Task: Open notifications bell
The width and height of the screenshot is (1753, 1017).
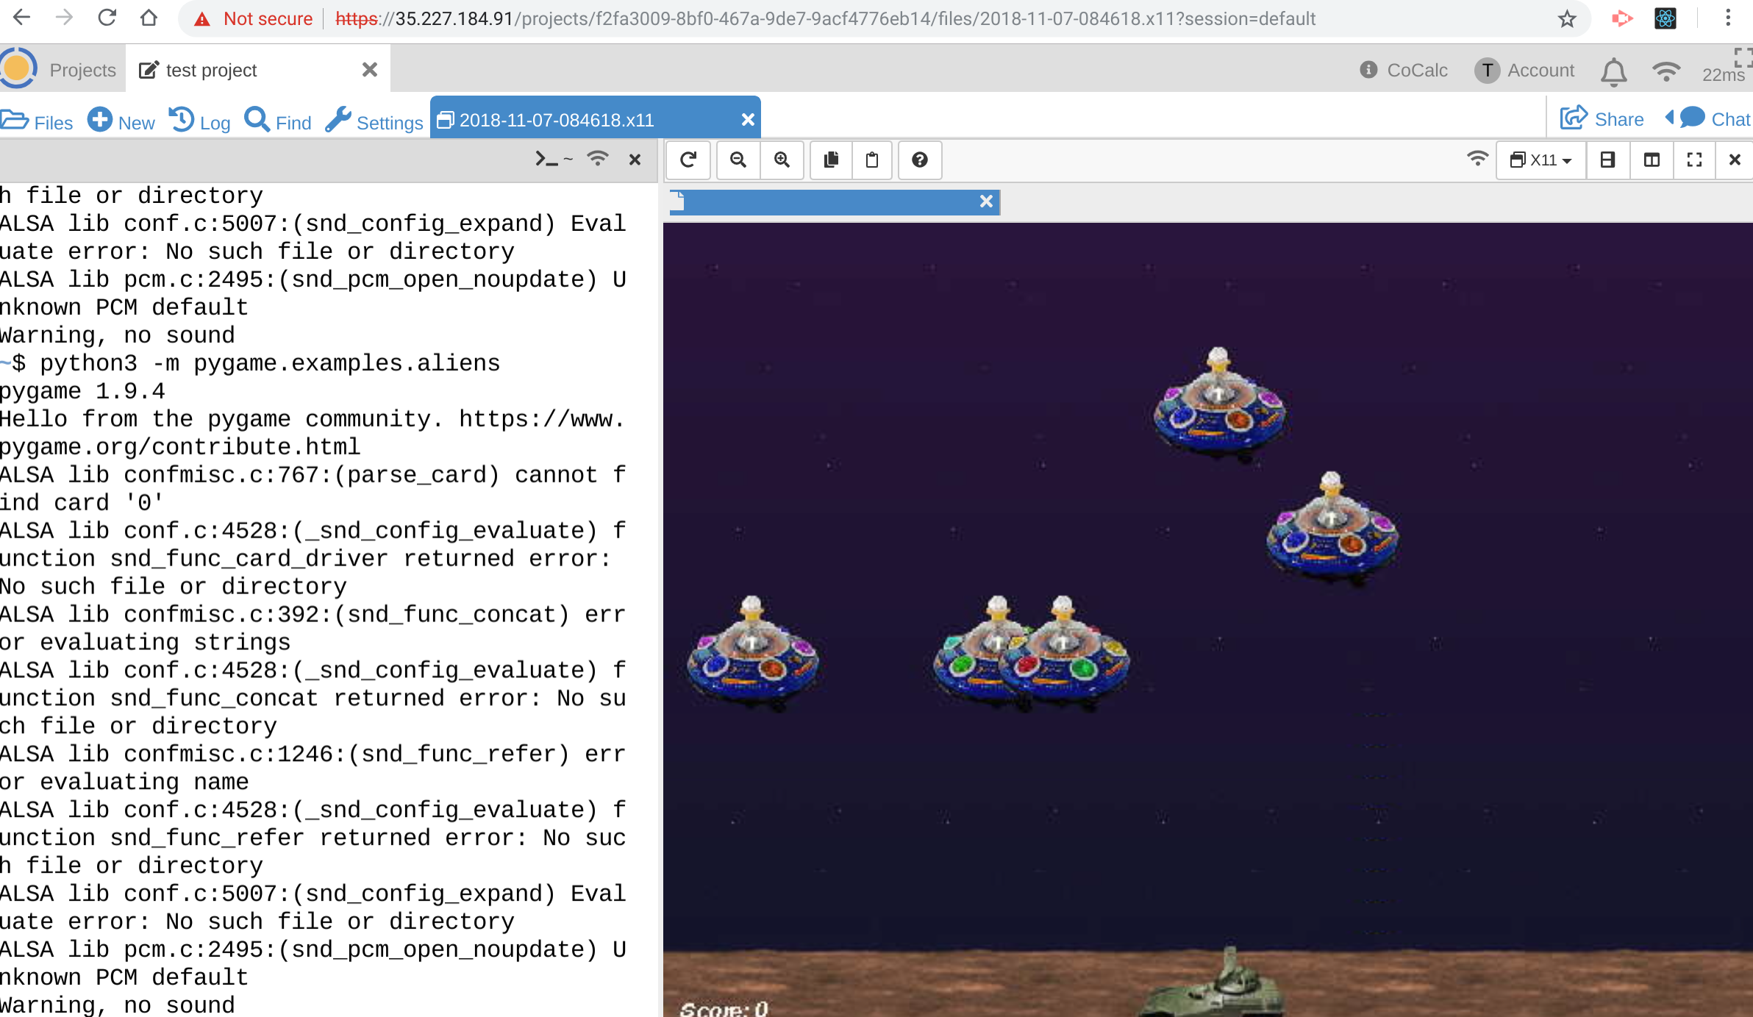Action: (1613, 71)
